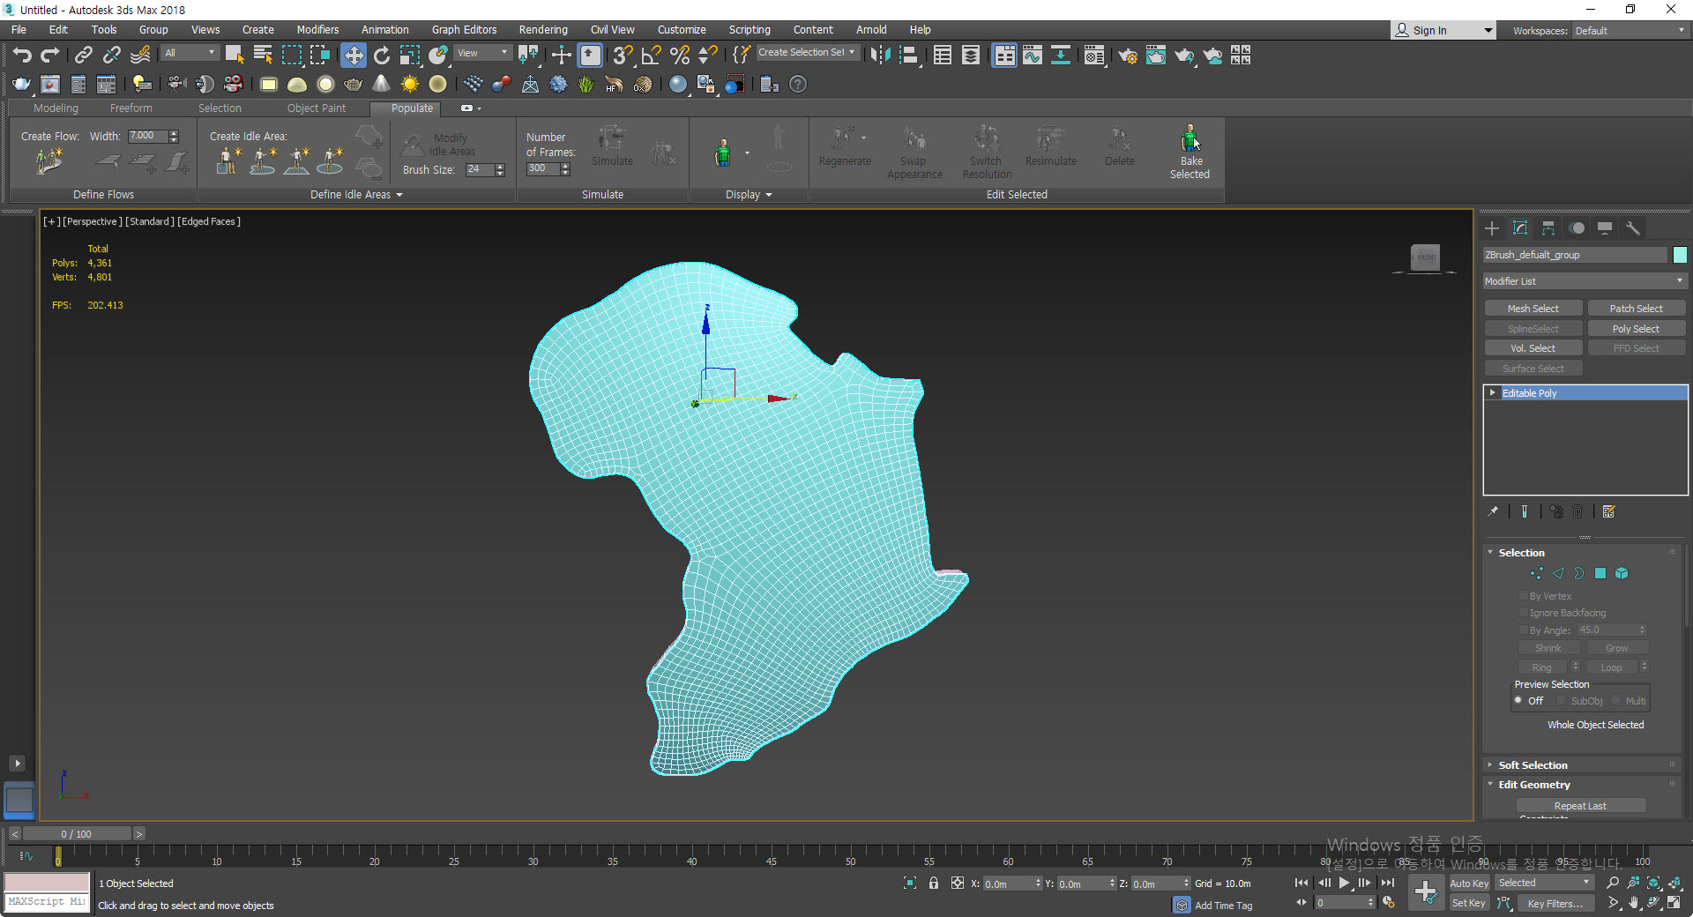The height and width of the screenshot is (917, 1693).
Task: Open the Rendering menu
Action: [542, 30]
